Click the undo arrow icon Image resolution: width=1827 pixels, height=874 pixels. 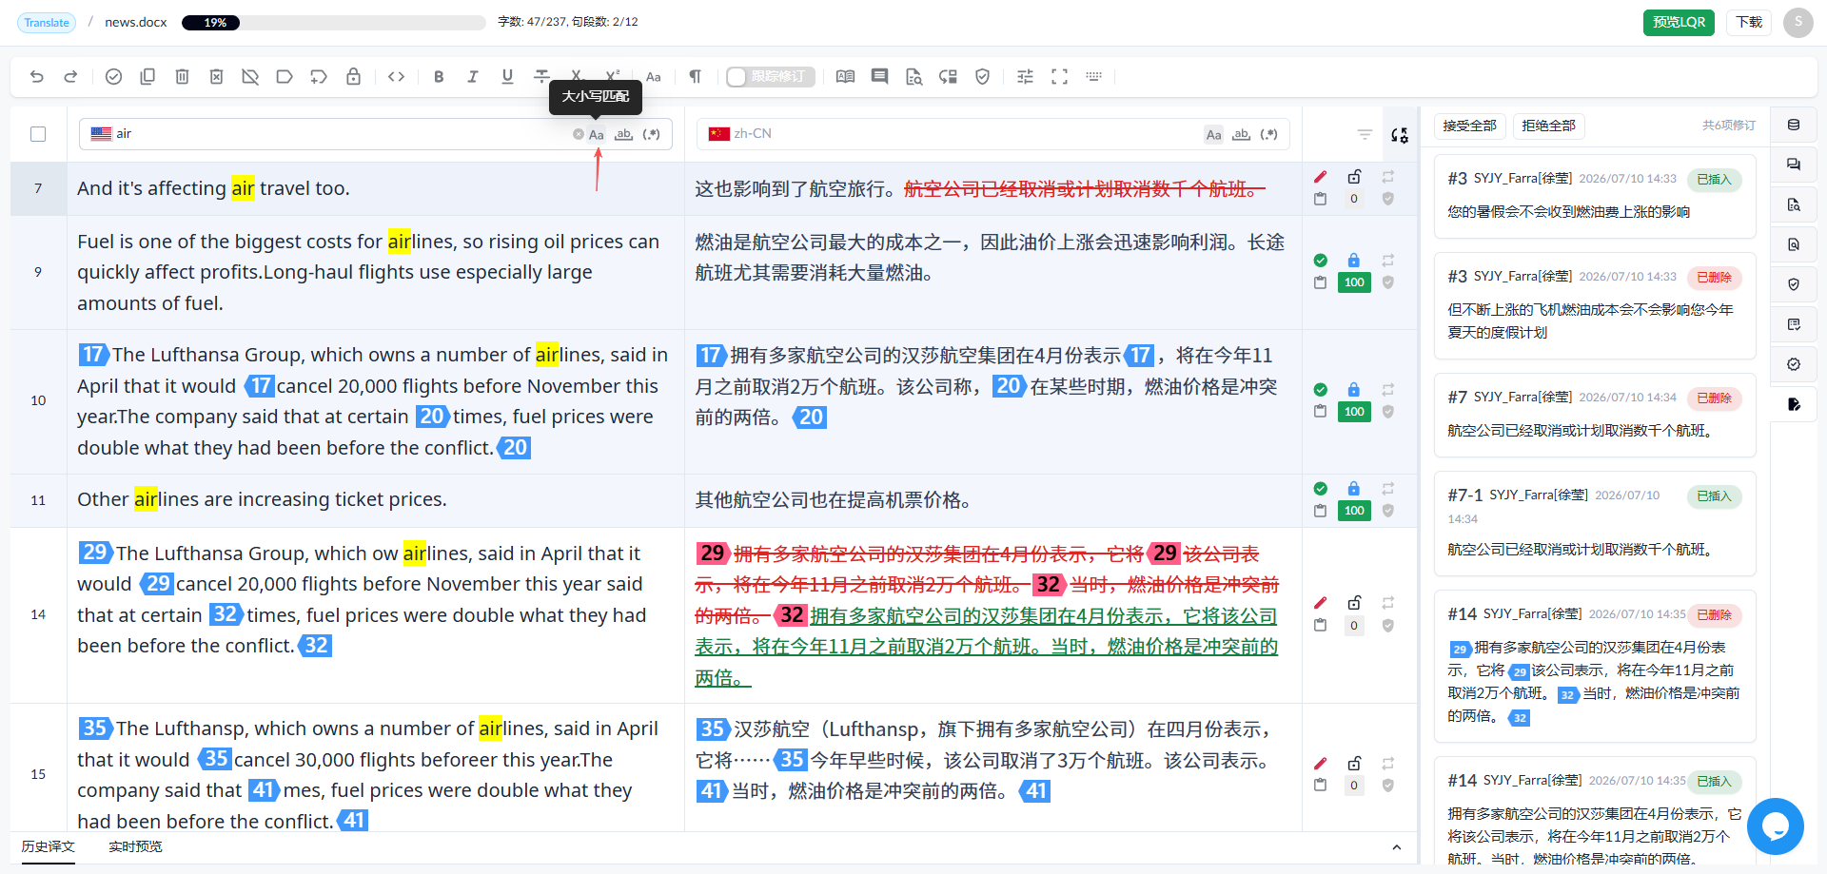click(x=37, y=77)
